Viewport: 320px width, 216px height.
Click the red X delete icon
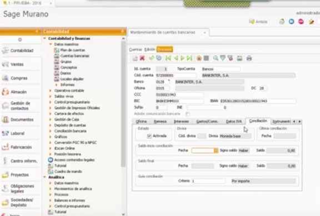click(142, 58)
